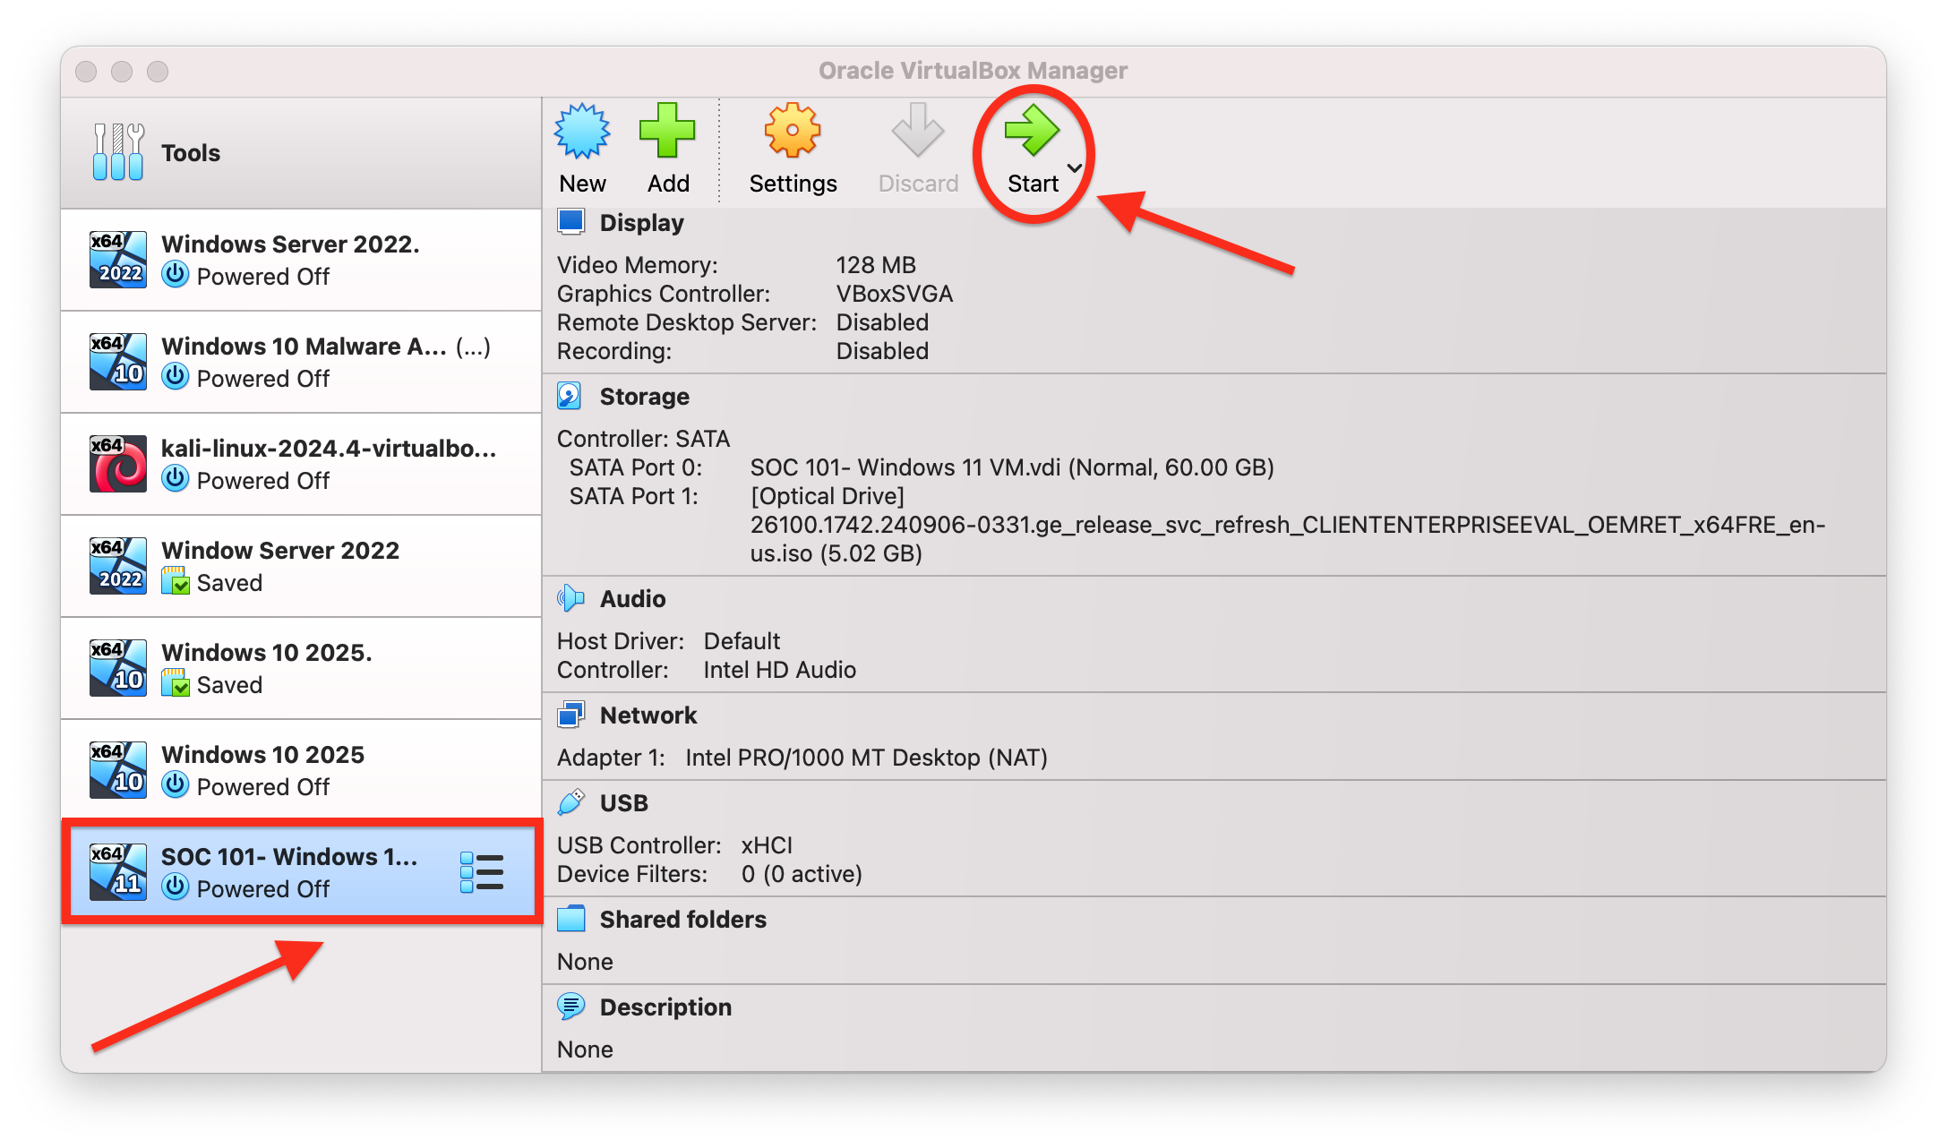The width and height of the screenshot is (1947, 1148).
Task: Select the saved Windows 10 2025. machine
Action: click(x=301, y=668)
